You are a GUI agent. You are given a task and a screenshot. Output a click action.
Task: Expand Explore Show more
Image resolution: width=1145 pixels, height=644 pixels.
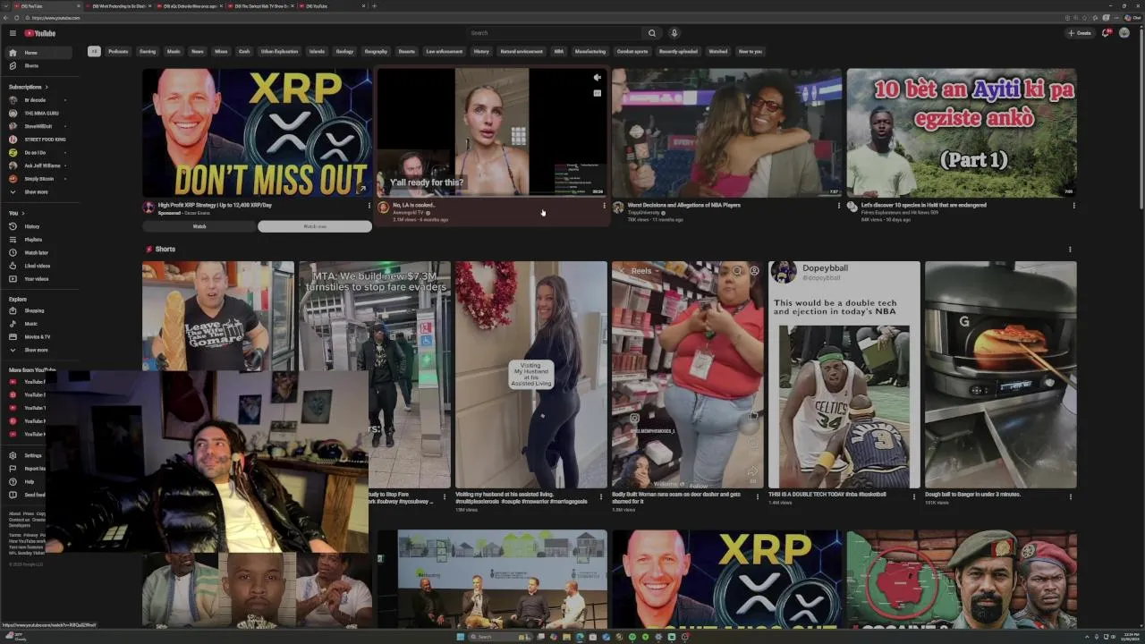(x=38, y=350)
